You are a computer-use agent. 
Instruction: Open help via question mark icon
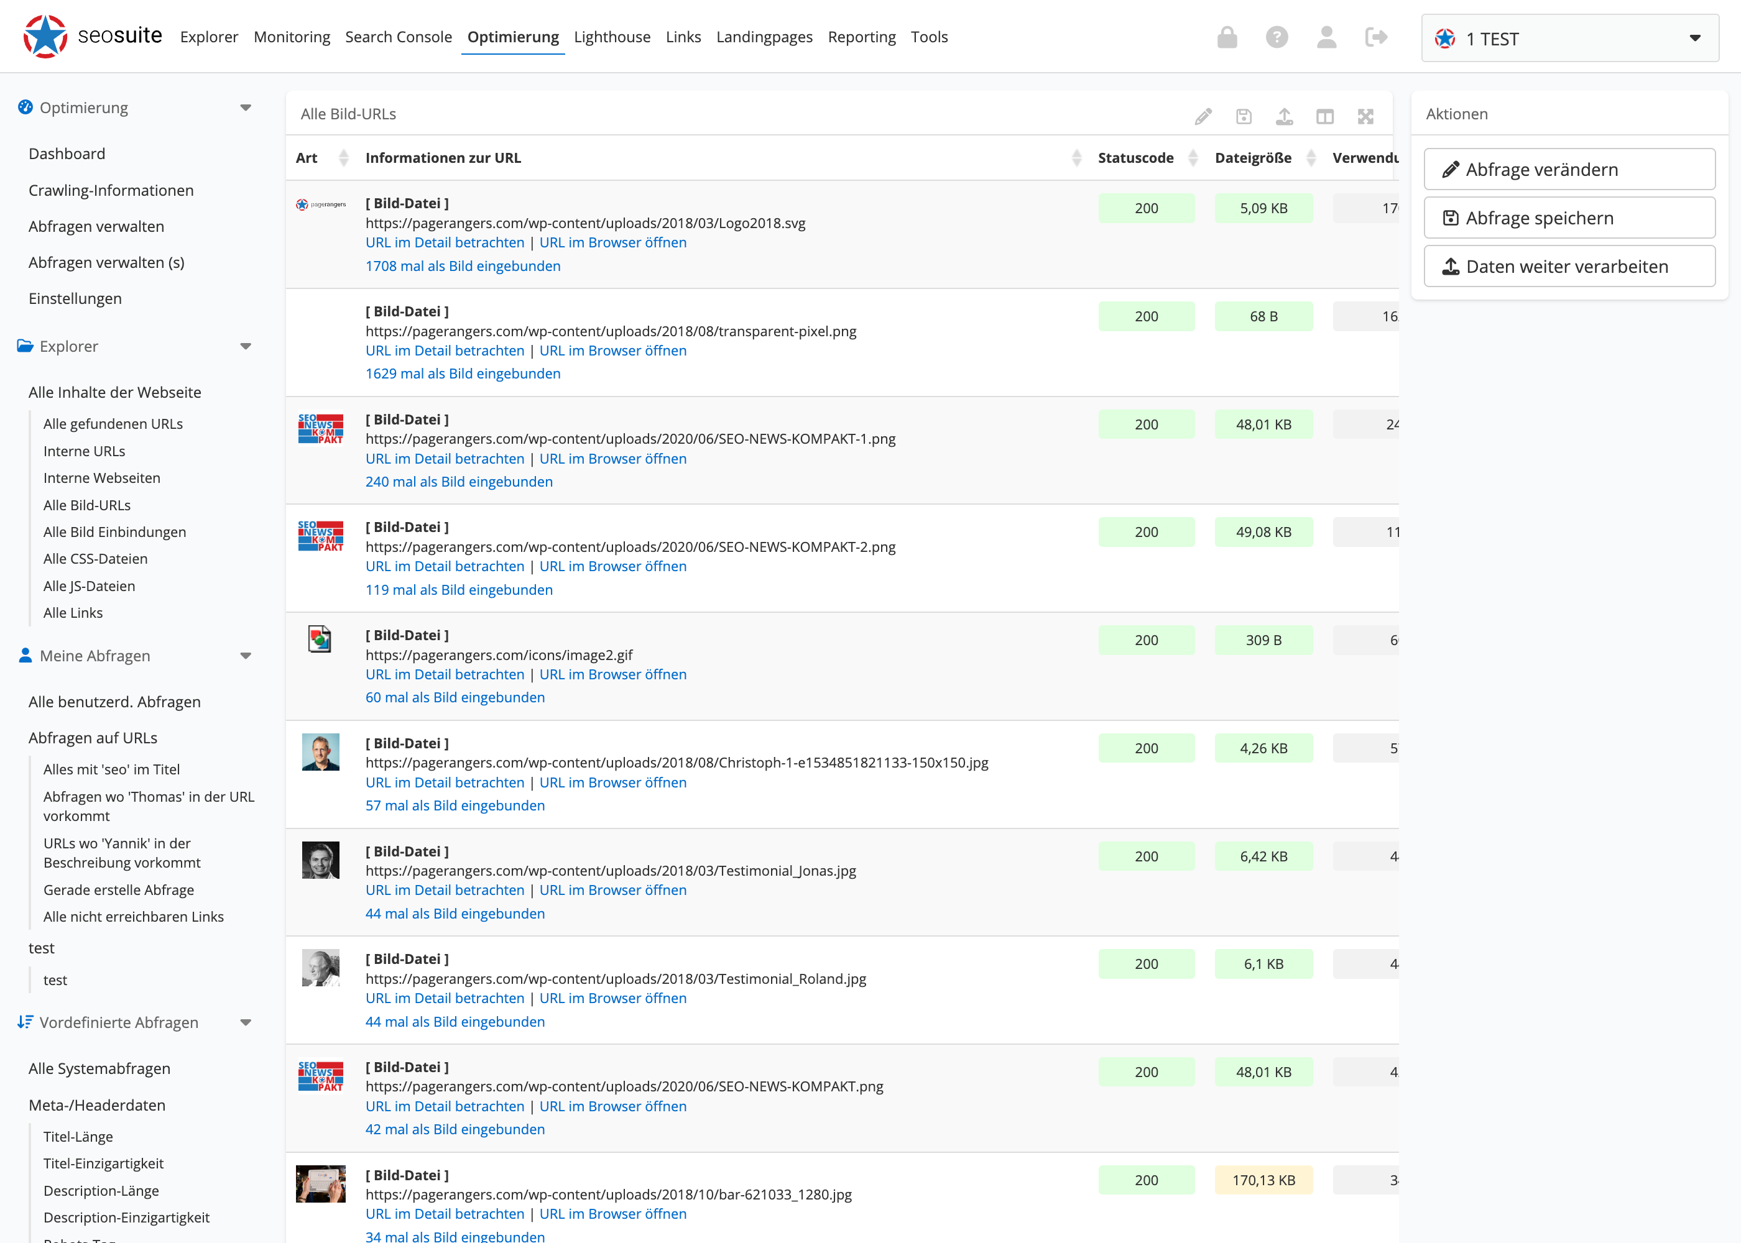pyautogui.click(x=1277, y=37)
